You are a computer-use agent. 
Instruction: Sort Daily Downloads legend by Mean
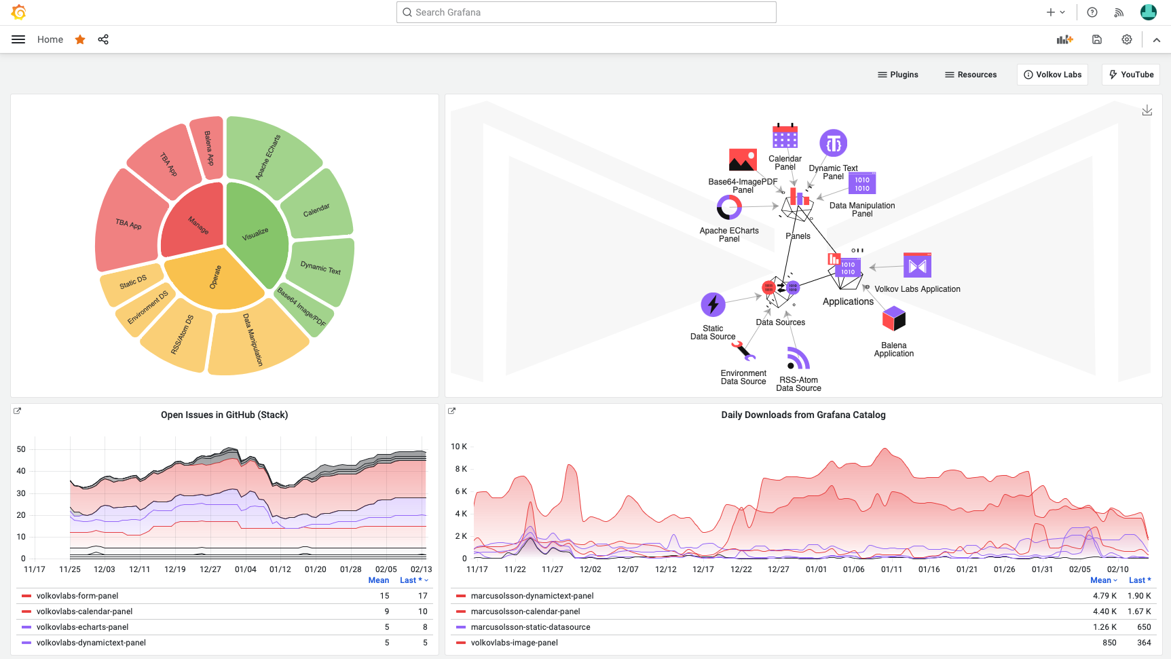click(x=1103, y=580)
